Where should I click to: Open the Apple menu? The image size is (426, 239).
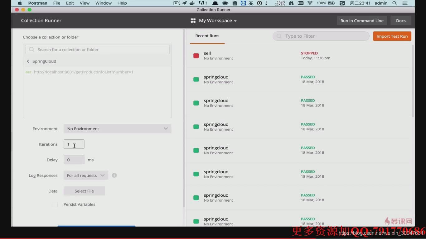click(x=20, y=3)
